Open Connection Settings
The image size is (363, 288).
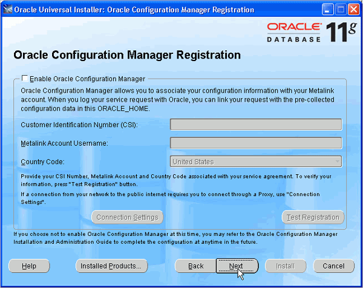[127, 217]
